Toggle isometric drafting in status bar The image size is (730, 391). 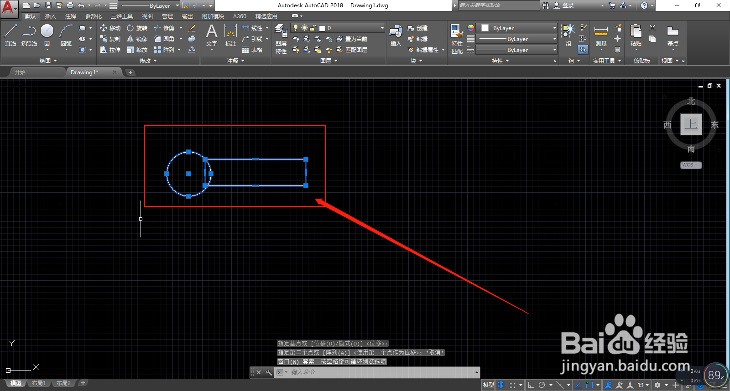pos(560,385)
